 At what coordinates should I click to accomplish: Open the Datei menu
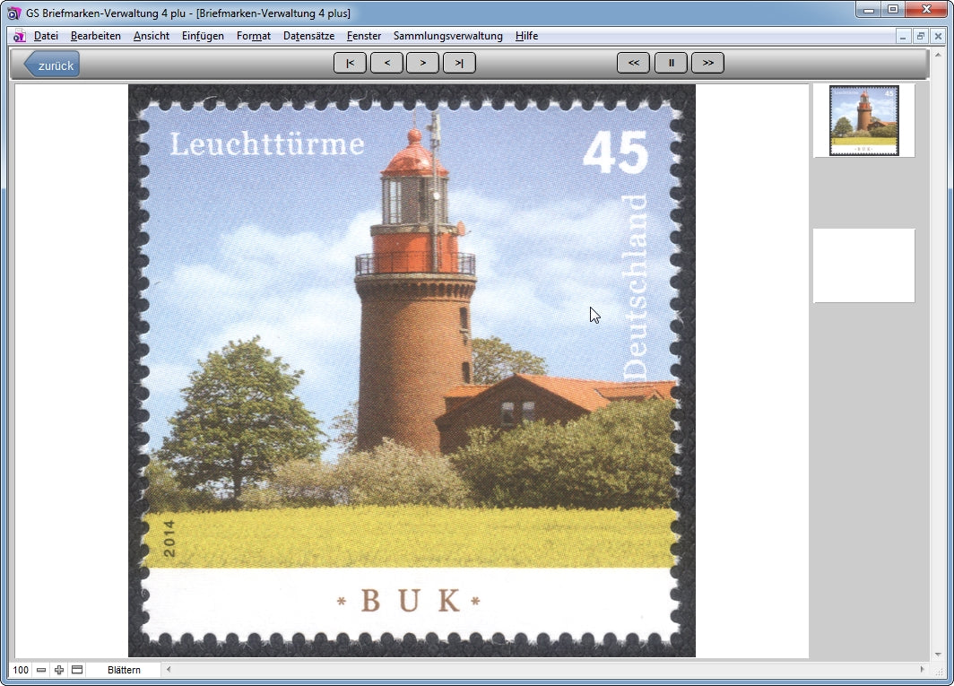tap(46, 36)
